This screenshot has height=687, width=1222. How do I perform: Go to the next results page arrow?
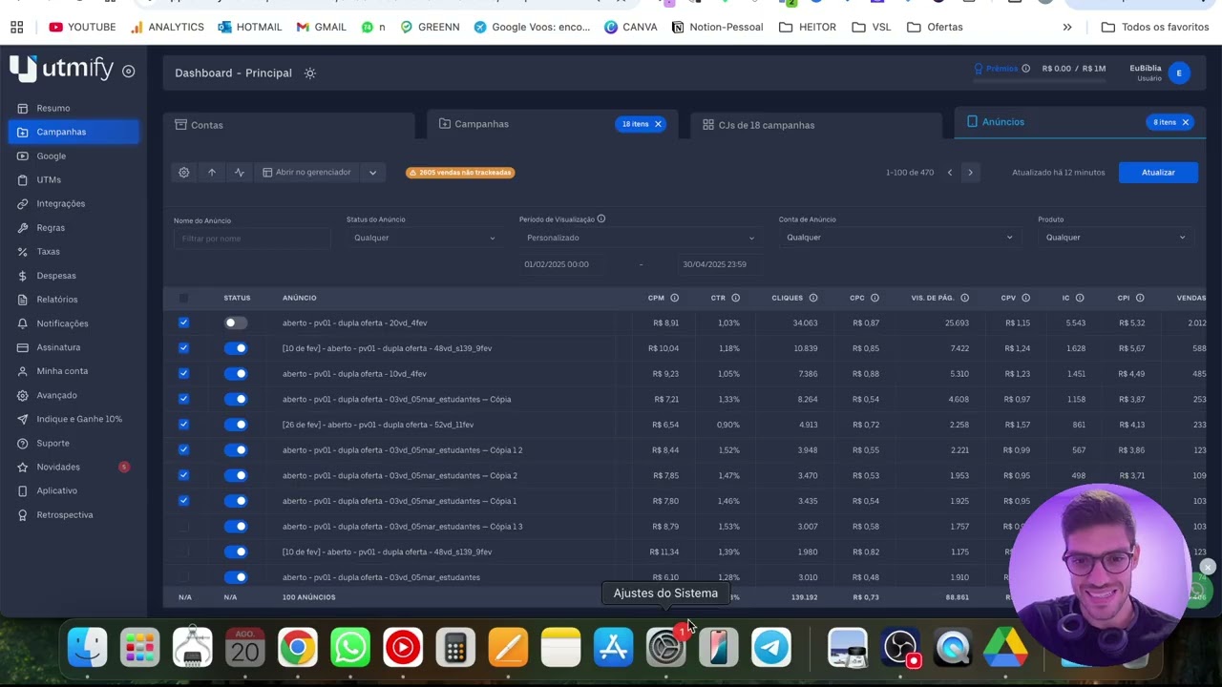point(970,173)
